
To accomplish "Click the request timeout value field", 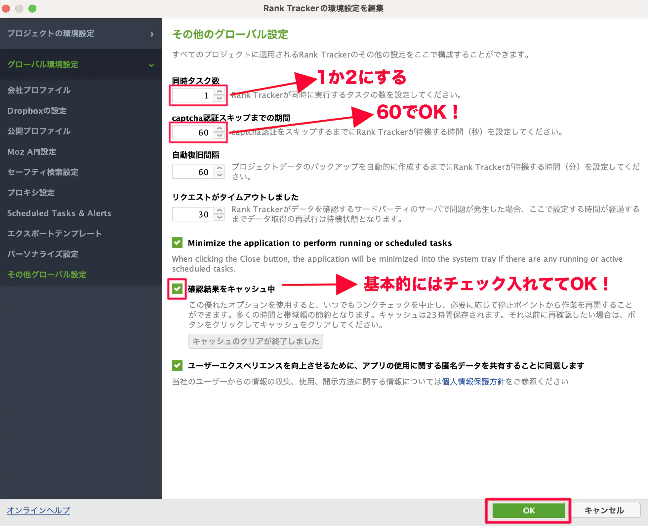I will pyautogui.click(x=193, y=214).
